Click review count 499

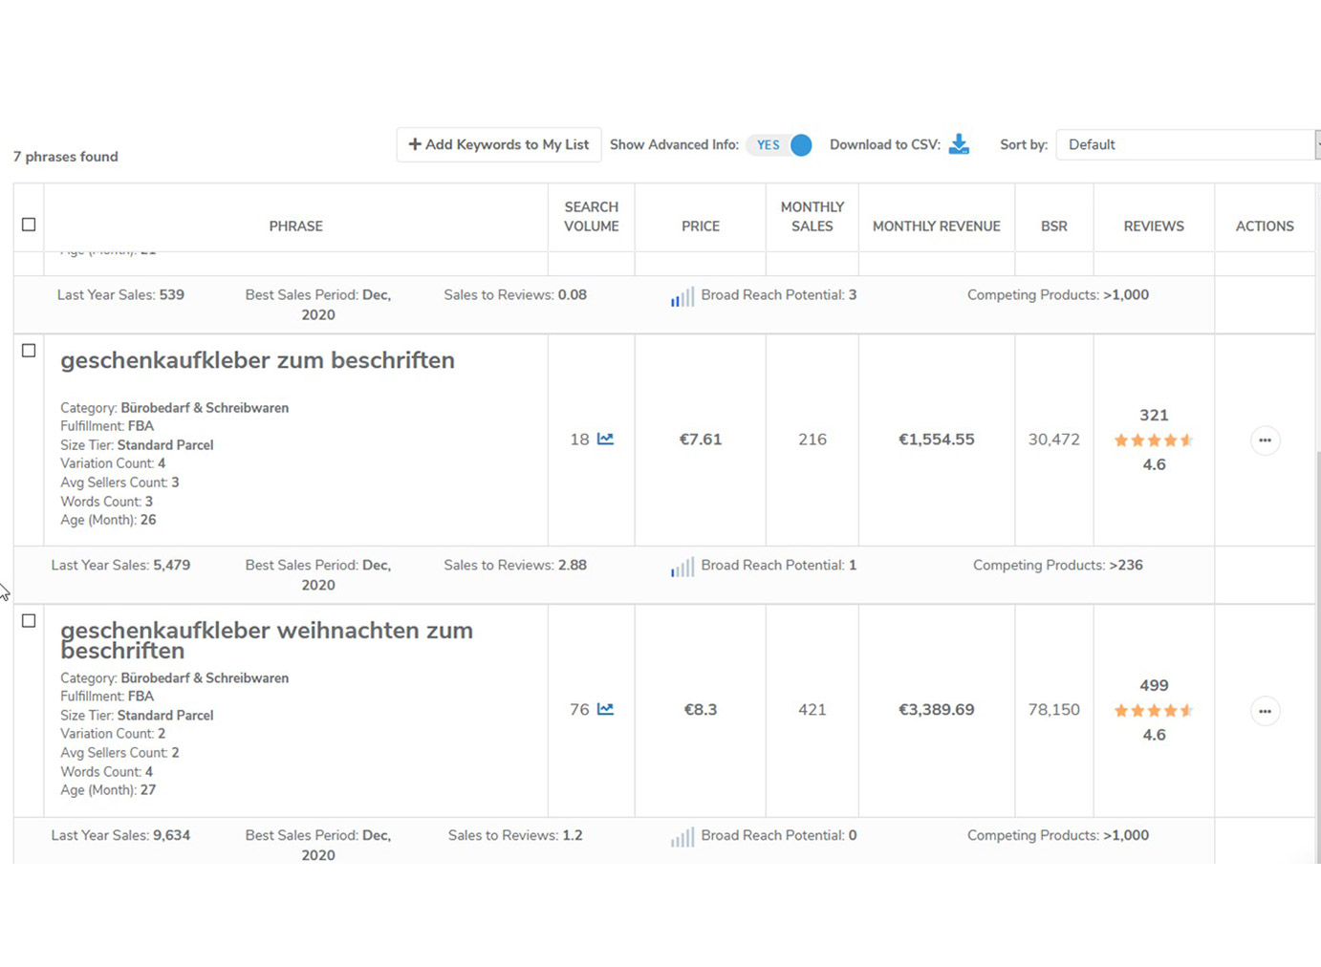tap(1154, 686)
